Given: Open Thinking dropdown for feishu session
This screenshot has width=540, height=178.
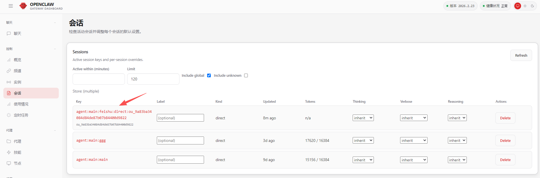Looking at the screenshot, I should coord(363,118).
